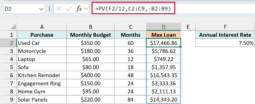Screen dimensions: 255x104
Task: Click the Months header cell
Action: point(131,35)
